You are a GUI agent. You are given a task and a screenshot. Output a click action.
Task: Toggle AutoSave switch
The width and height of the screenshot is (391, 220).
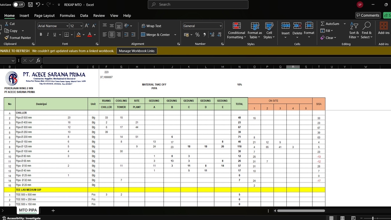click(19, 4)
